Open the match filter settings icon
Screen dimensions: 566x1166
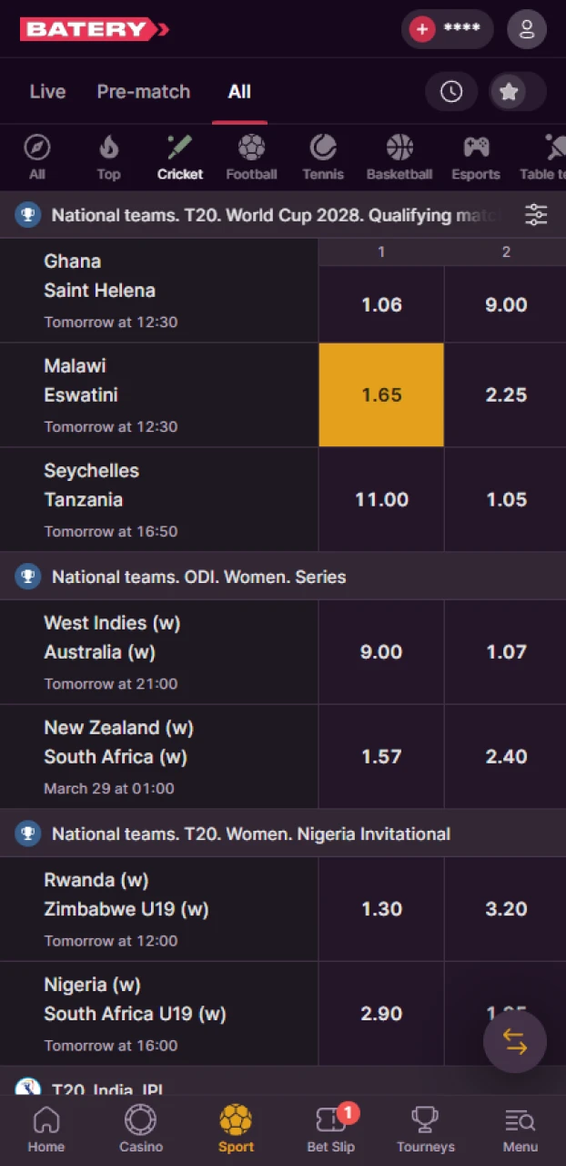536,215
